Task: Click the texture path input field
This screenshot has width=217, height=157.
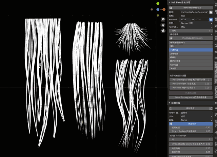Action: [194, 12]
